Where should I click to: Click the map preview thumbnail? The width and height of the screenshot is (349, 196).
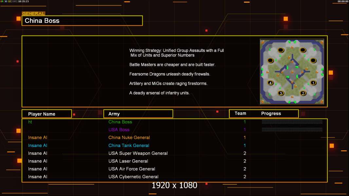[x=292, y=72]
